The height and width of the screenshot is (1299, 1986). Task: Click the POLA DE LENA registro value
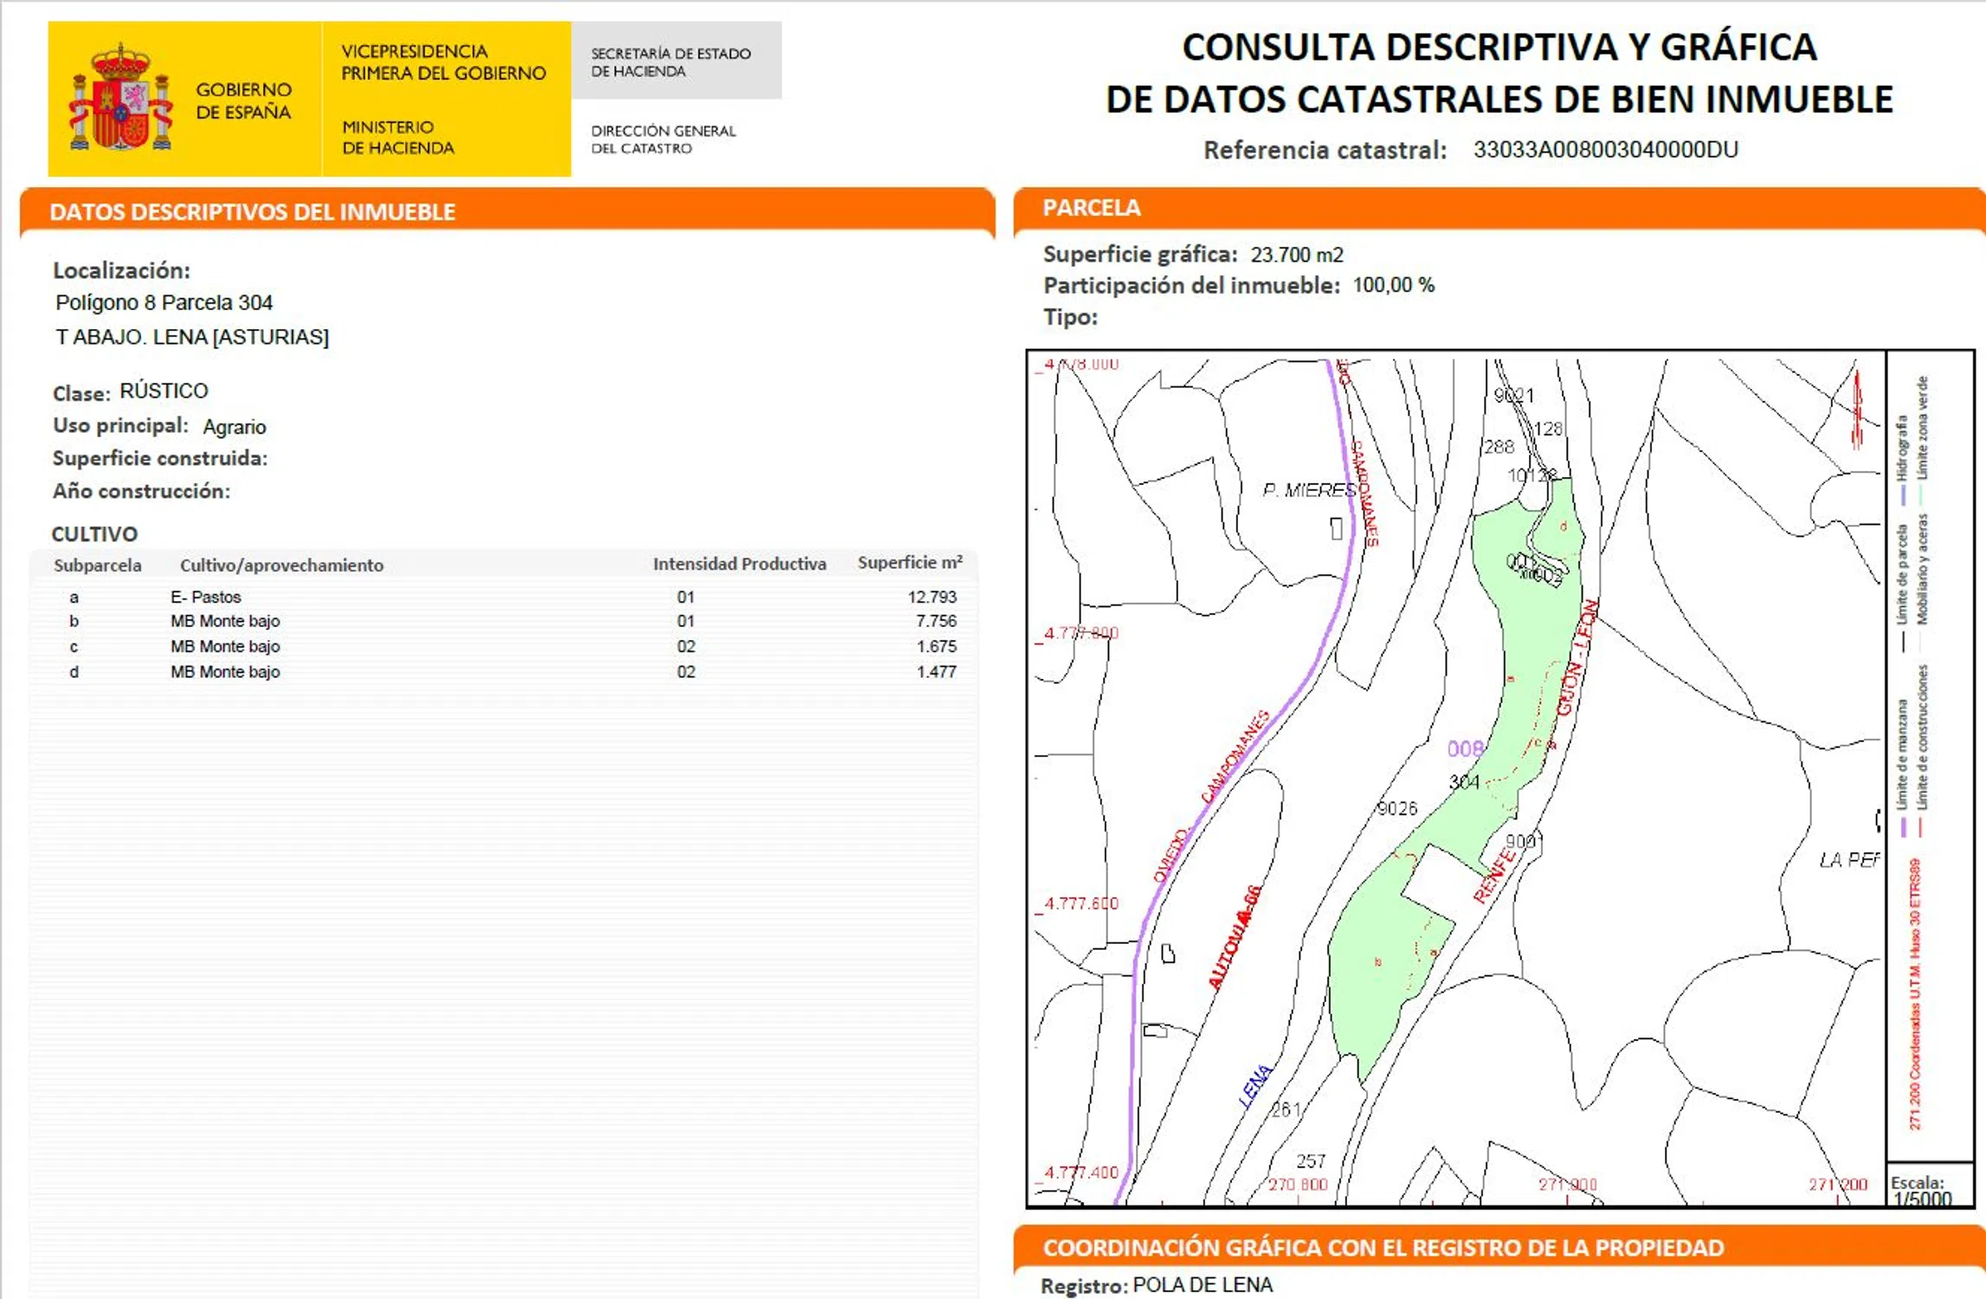[1202, 1284]
